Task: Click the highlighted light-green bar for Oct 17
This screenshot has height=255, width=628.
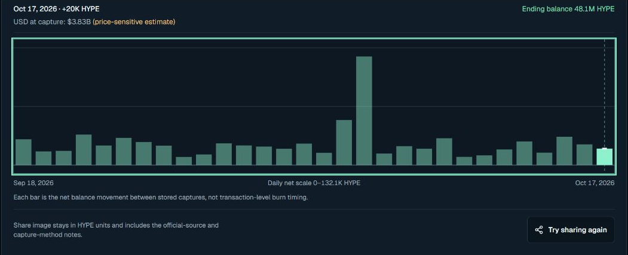Action: tap(604, 157)
